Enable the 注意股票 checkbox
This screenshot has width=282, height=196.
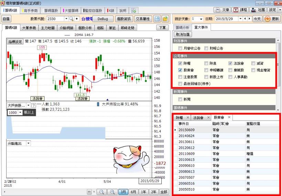180,77
